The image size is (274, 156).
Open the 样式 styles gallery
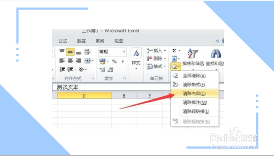click(136, 59)
